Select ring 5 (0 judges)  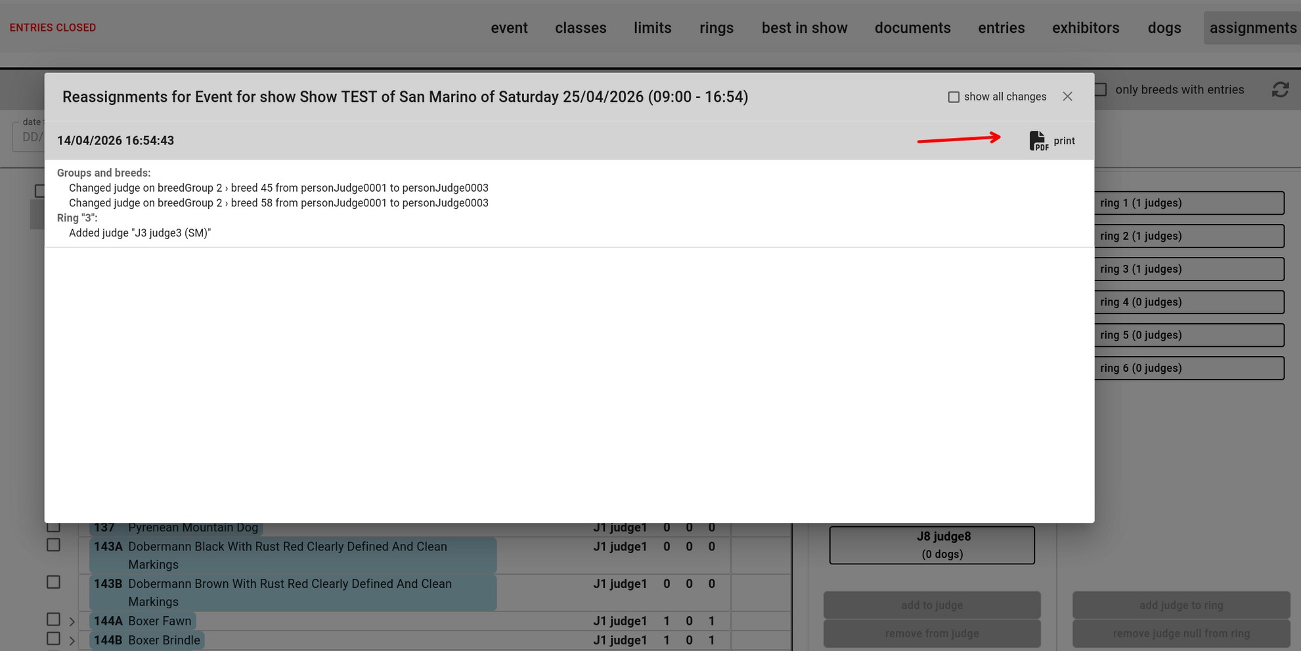(1189, 335)
